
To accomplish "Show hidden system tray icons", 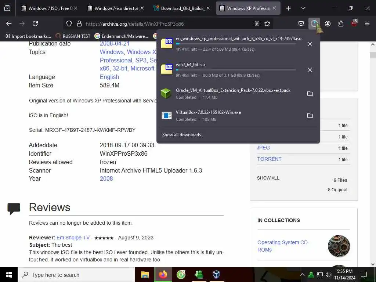I will pos(302,275).
